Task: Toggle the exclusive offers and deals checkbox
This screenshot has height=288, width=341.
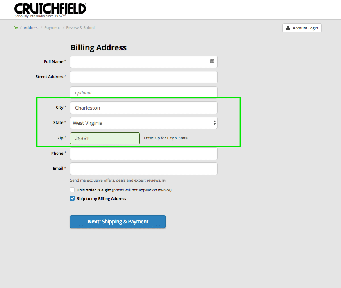Action: click(x=164, y=180)
